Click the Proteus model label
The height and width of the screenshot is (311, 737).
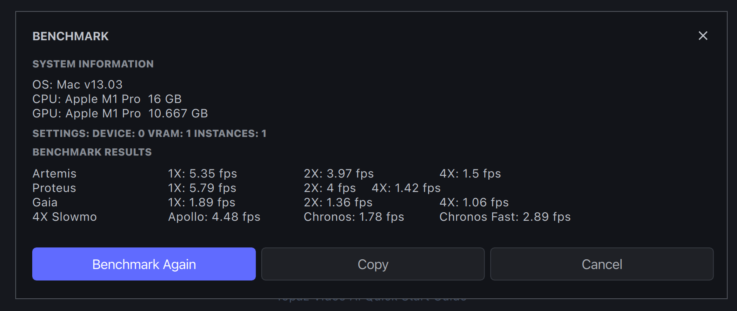[x=54, y=188]
